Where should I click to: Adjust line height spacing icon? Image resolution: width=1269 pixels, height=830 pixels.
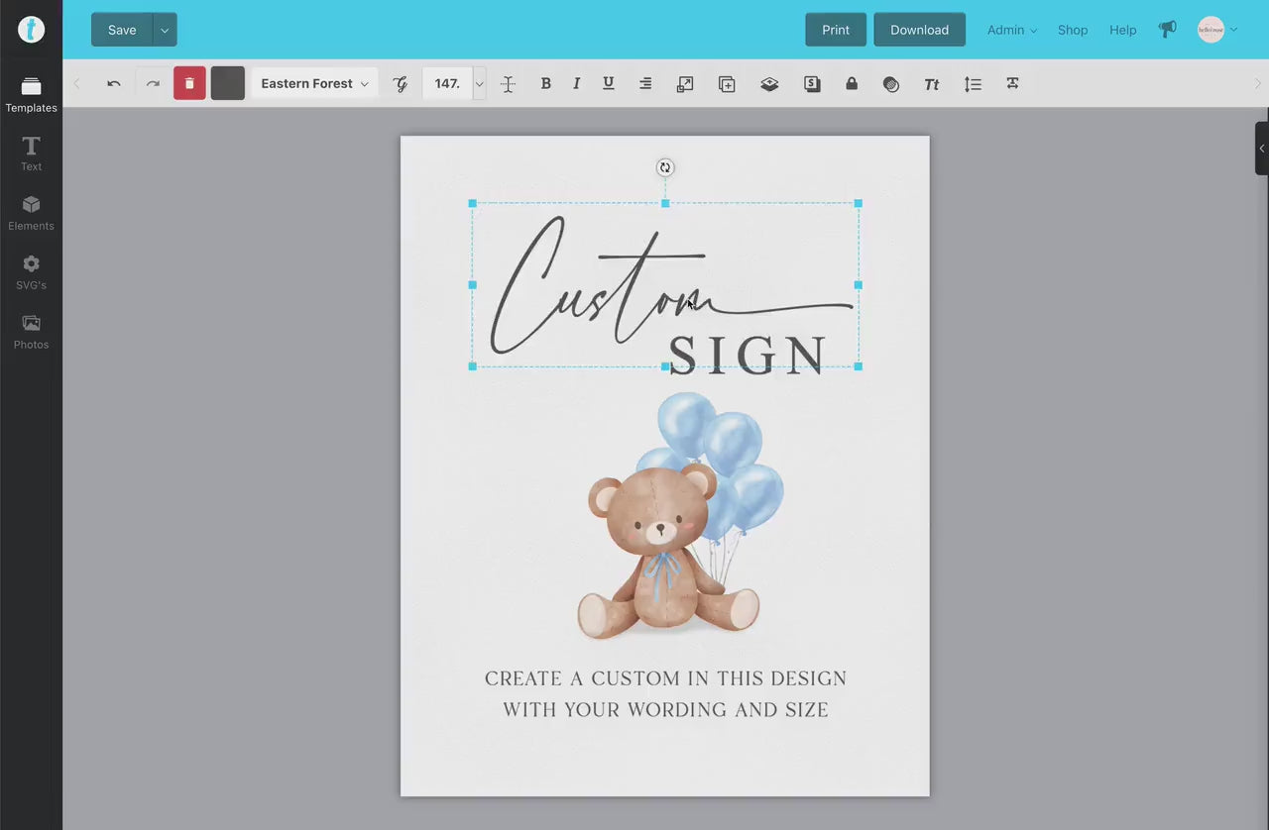click(973, 84)
